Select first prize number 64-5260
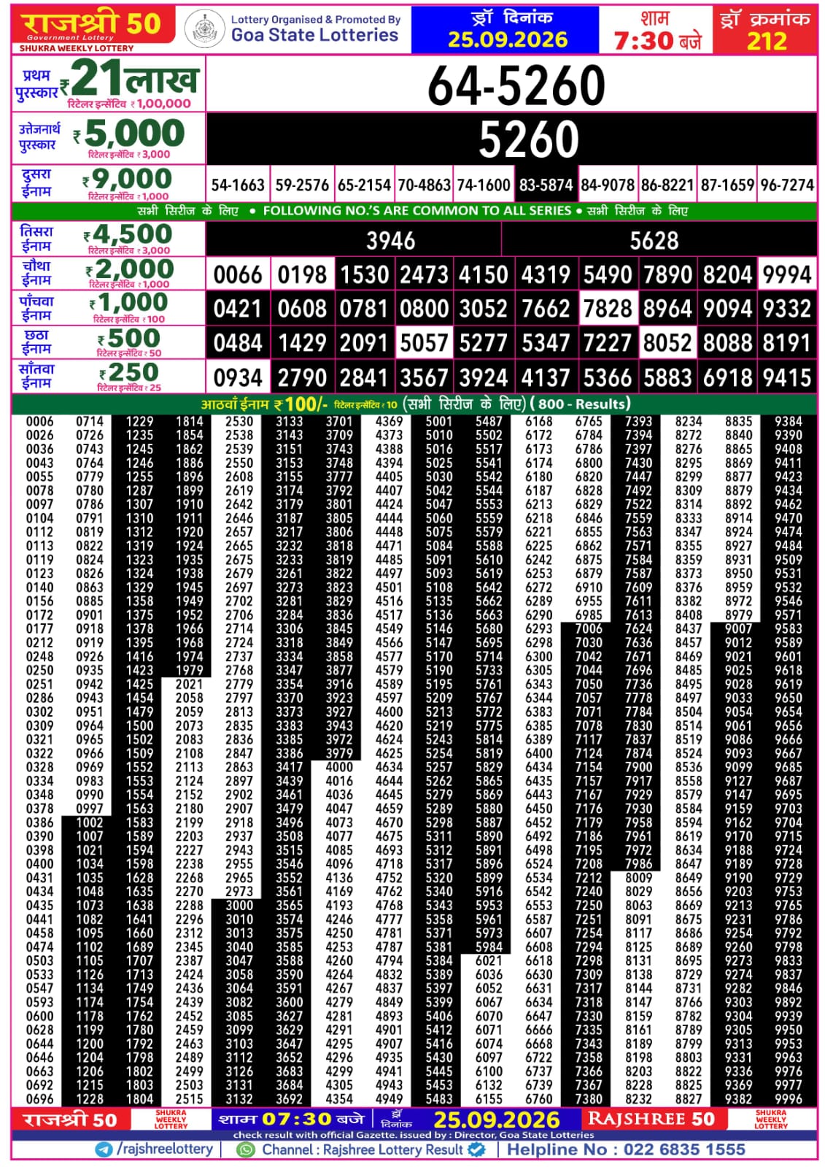The width and height of the screenshot is (825, 1167). [516, 85]
